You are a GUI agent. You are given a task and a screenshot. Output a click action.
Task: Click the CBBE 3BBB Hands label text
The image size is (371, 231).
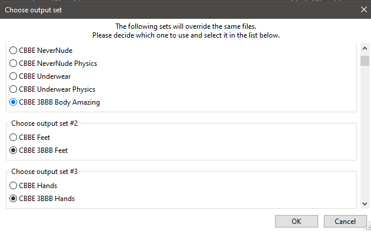pyautogui.click(x=47, y=199)
